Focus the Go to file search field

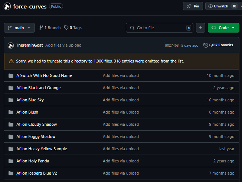[160, 28]
